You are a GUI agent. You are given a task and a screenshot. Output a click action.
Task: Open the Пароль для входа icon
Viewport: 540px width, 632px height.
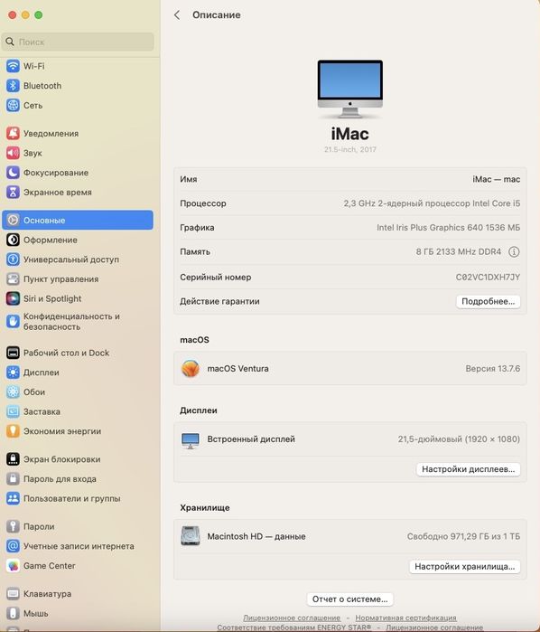tap(13, 479)
